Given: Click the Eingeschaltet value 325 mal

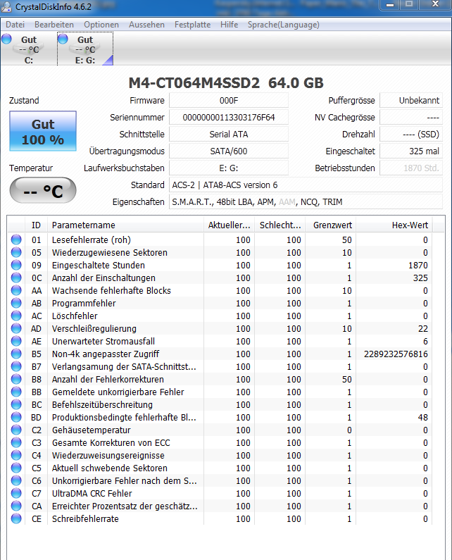Looking at the screenshot, I should [x=411, y=151].
